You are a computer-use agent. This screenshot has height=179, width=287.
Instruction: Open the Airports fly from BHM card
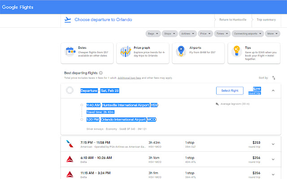(x=198, y=53)
